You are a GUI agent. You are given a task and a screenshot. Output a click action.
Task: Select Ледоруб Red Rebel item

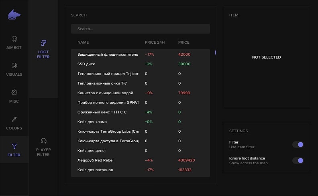click(x=140, y=160)
